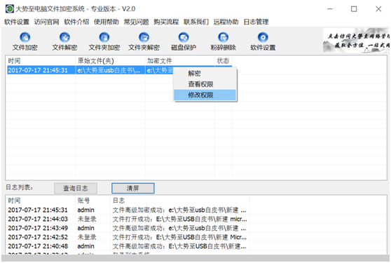391x263 pixels.
Task: Select the 磁盘保护 disk protection icon
Action: tap(184, 37)
